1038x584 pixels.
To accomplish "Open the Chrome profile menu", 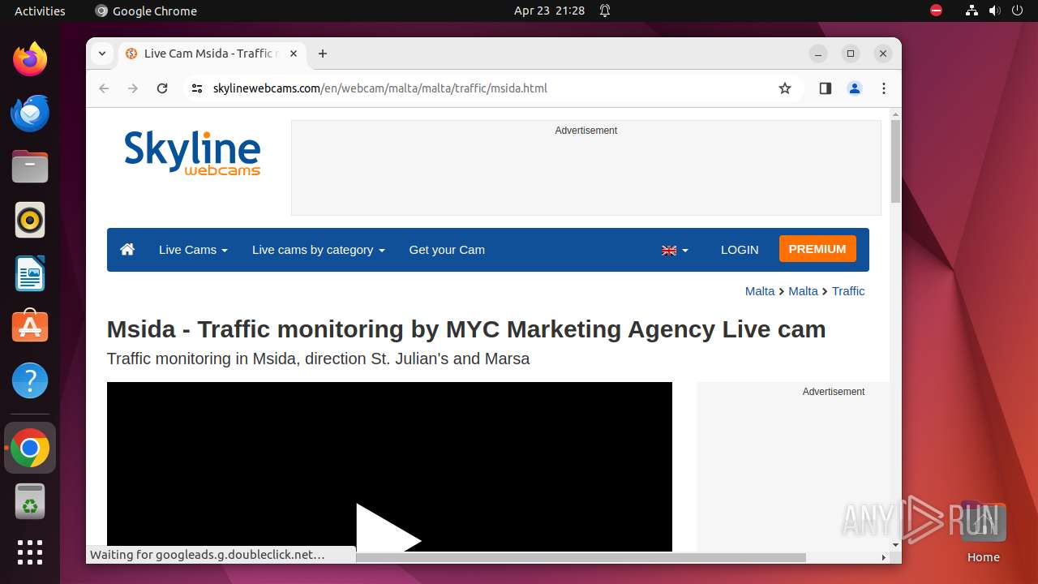I will pyautogui.click(x=855, y=88).
